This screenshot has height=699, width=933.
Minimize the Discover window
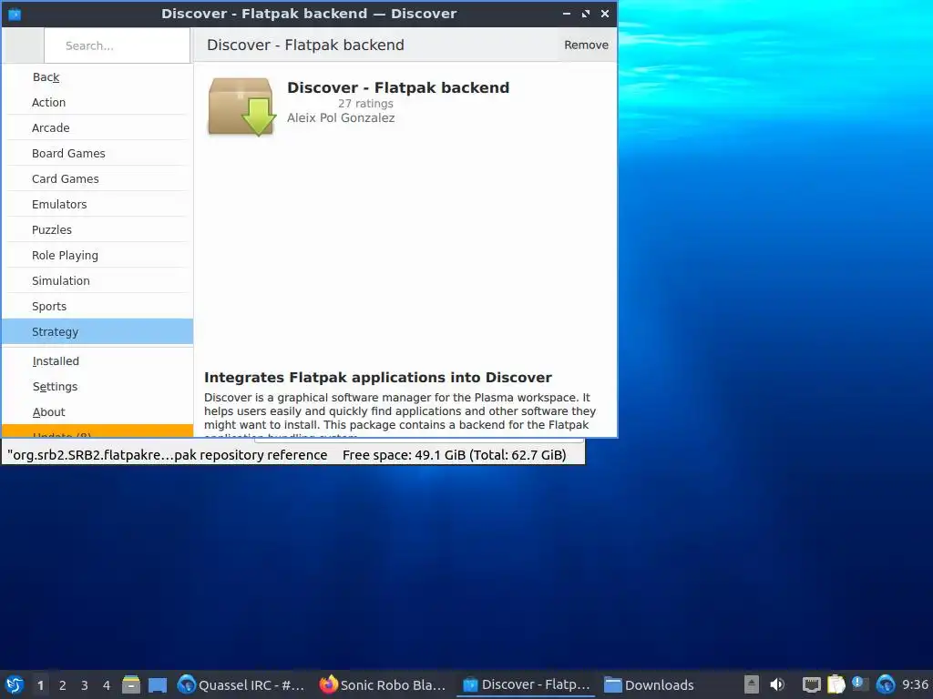click(x=567, y=14)
